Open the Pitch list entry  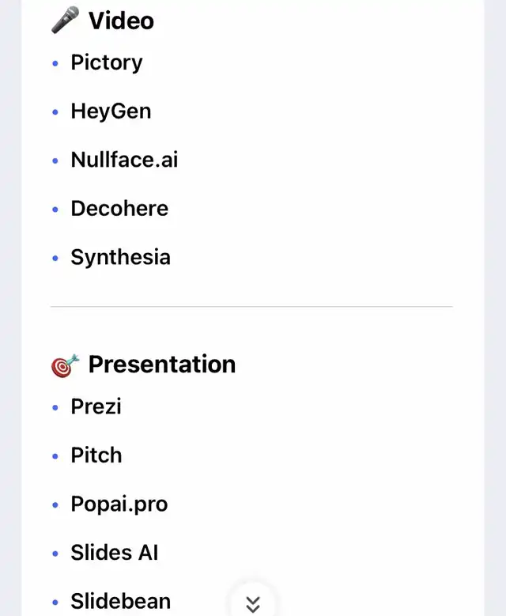click(96, 455)
